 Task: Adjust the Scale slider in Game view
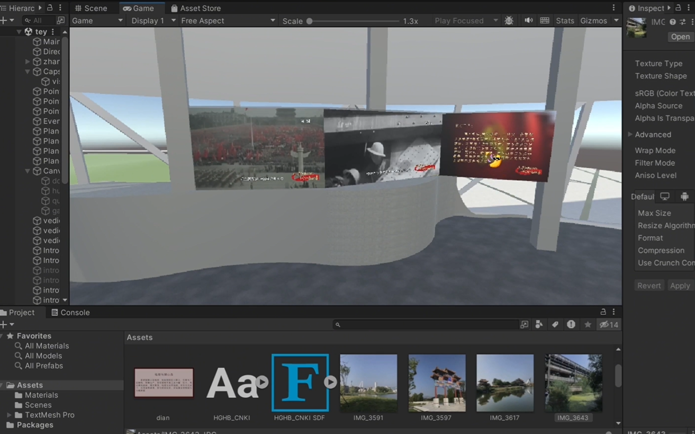[x=354, y=21]
